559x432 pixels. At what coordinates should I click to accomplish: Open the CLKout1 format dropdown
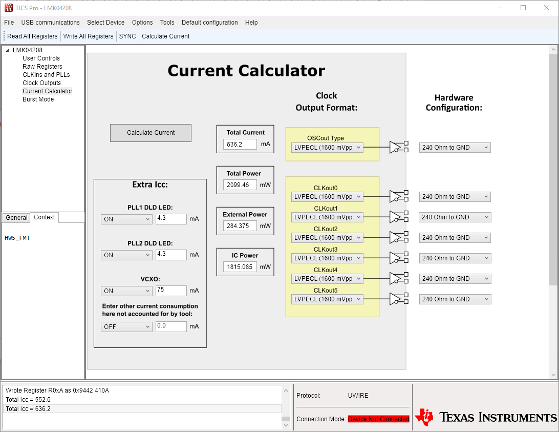327,217
